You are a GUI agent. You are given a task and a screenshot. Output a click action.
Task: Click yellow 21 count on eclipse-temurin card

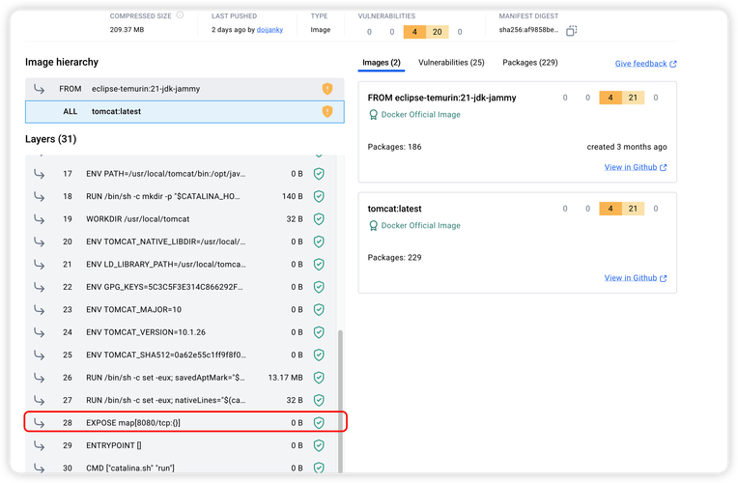click(633, 98)
